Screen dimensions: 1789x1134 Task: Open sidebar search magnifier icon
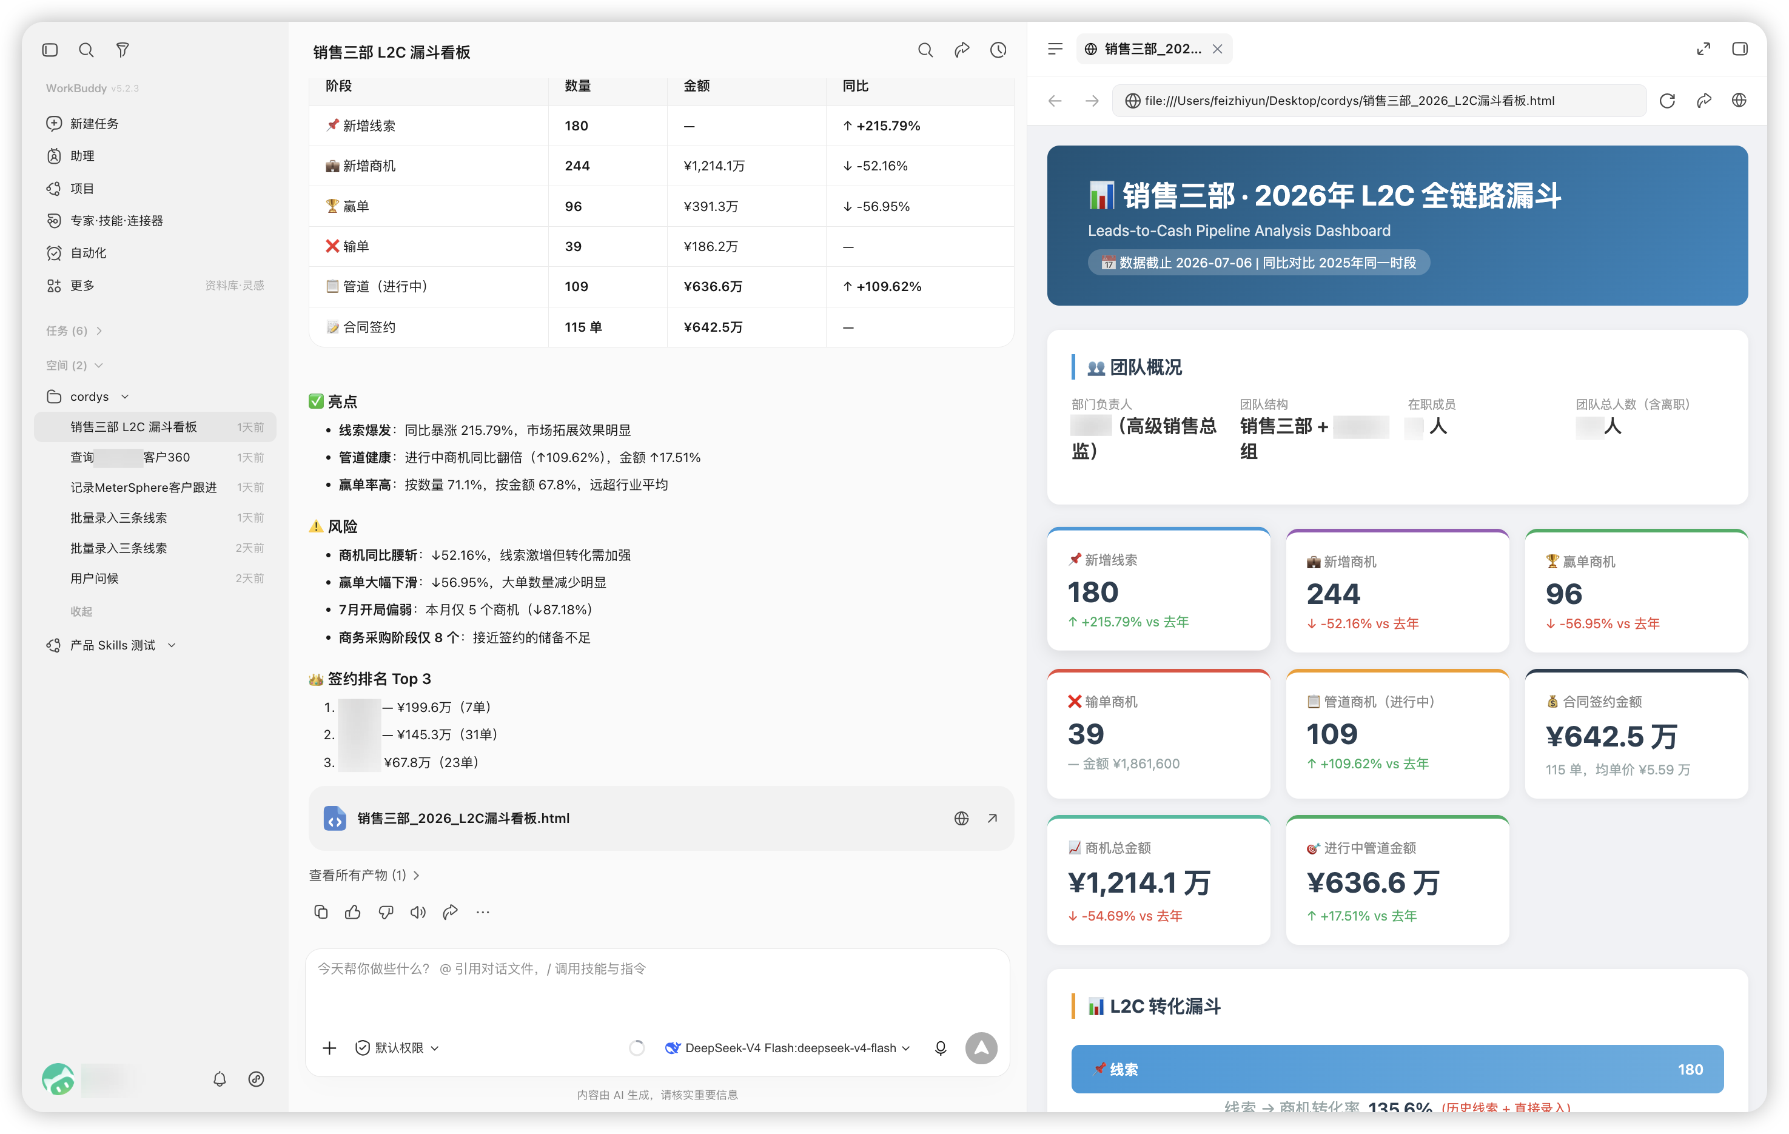[x=86, y=50]
